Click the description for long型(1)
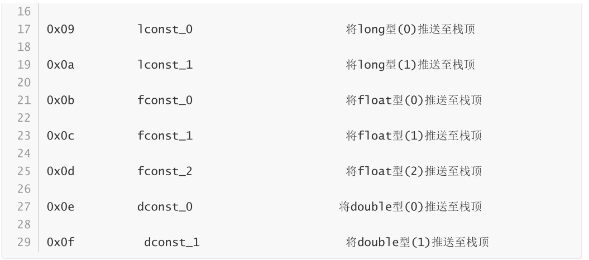This screenshot has height=260, width=589. 411,65
